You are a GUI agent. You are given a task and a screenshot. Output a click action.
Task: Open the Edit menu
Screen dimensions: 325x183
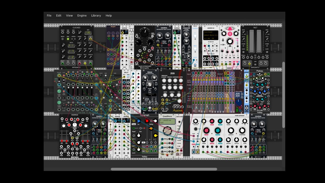(59, 16)
